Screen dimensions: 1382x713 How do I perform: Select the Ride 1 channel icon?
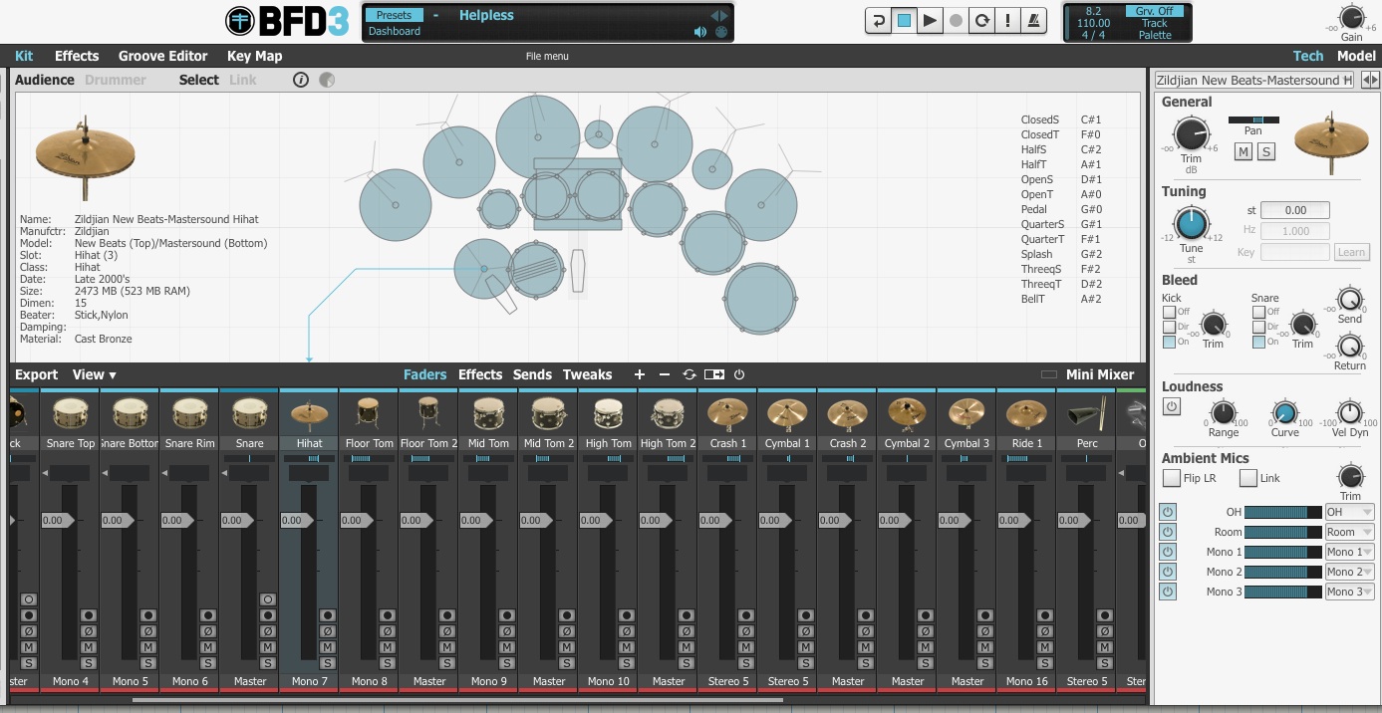coord(1026,413)
